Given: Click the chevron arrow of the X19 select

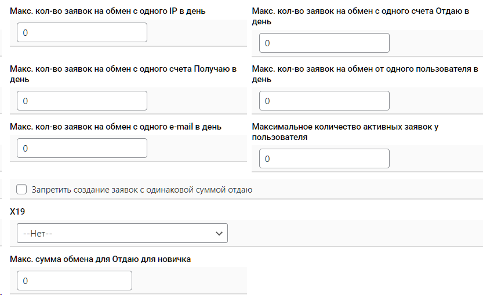Looking at the screenshot, I should pos(219,233).
